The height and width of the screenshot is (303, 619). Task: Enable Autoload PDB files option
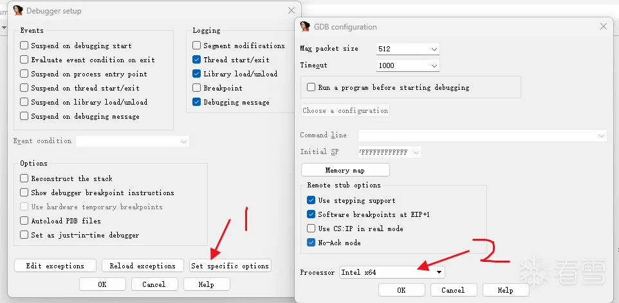pyautogui.click(x=24, y=221)
